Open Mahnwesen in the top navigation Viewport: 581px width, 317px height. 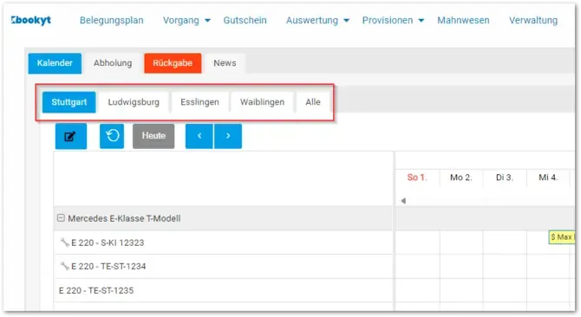(463, 20)
